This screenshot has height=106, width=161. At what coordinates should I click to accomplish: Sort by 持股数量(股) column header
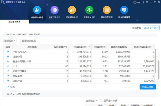point(80,47)
